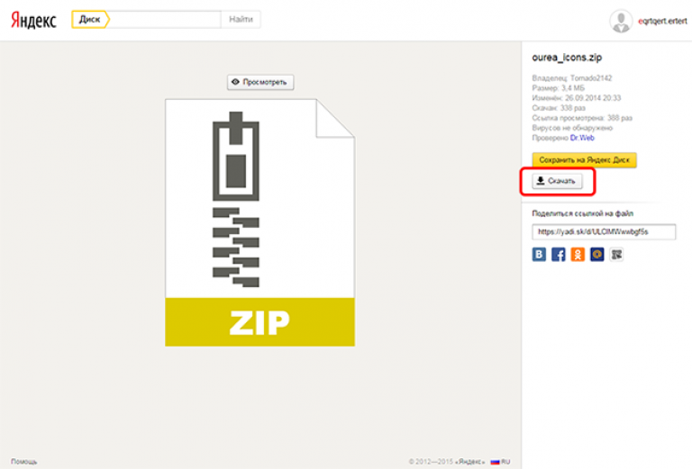Share link via Facebook icon
This screenshot has width=692, height=469.
click(x=559, y=255)
